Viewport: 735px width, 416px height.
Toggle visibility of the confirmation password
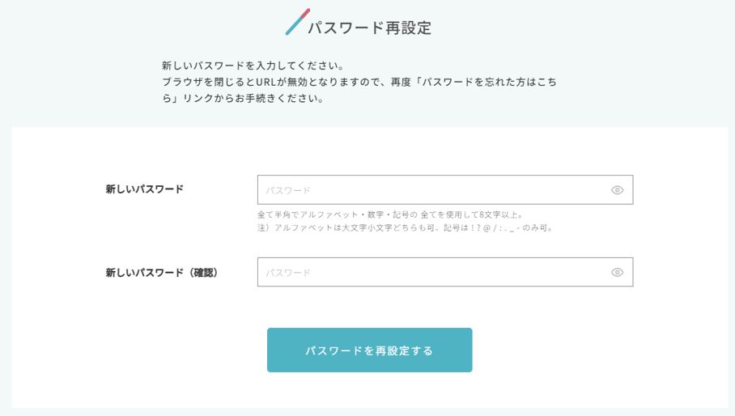(x=617, y=273)
